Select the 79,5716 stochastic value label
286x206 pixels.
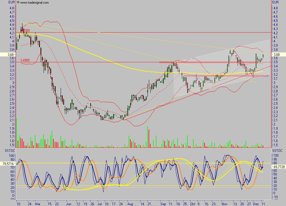point(7,163)
